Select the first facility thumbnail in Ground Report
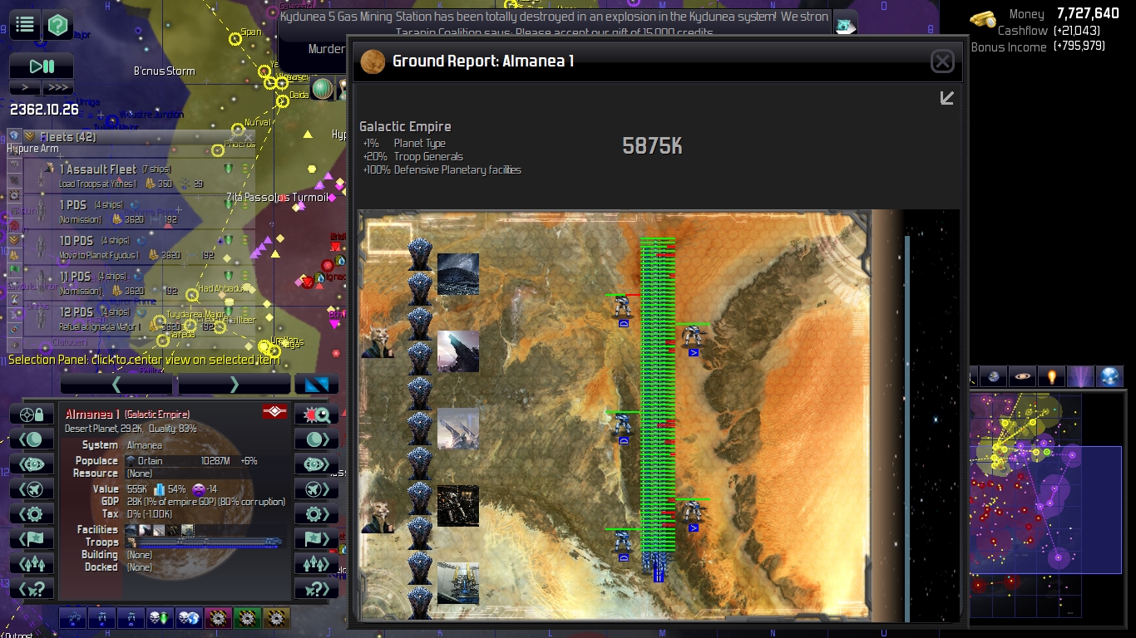 (x=458, y=274)
